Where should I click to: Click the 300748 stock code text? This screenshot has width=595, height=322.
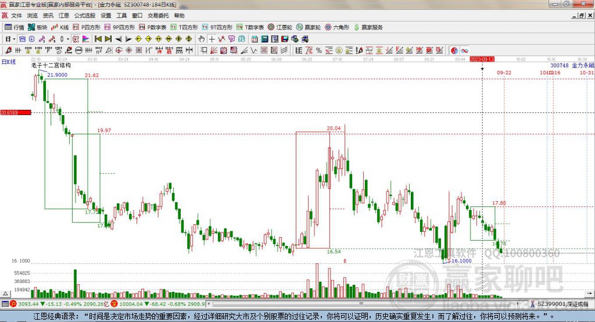560,65
